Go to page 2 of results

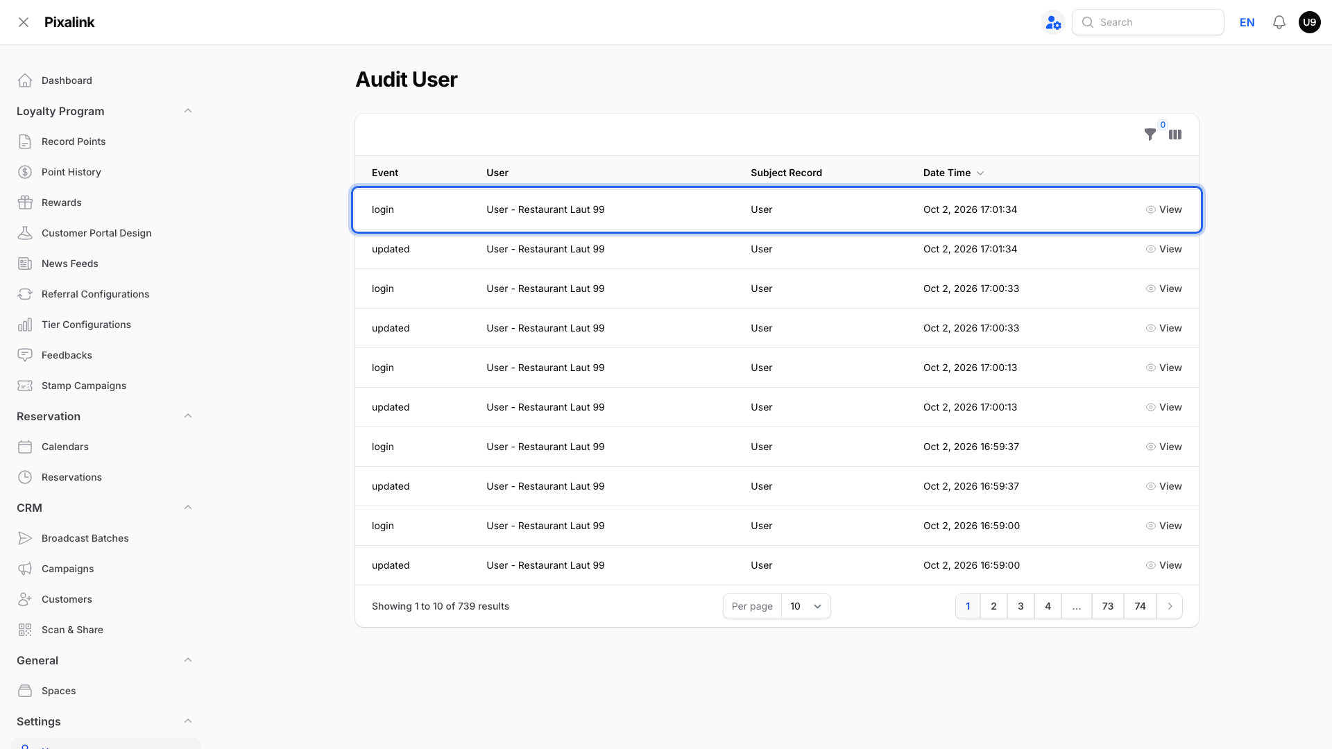(x=993, y=606)
